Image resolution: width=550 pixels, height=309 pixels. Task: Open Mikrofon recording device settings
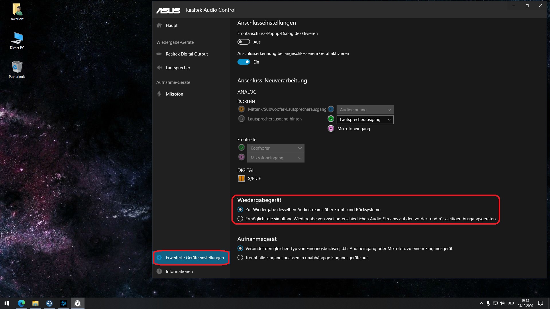pos(174,94)
